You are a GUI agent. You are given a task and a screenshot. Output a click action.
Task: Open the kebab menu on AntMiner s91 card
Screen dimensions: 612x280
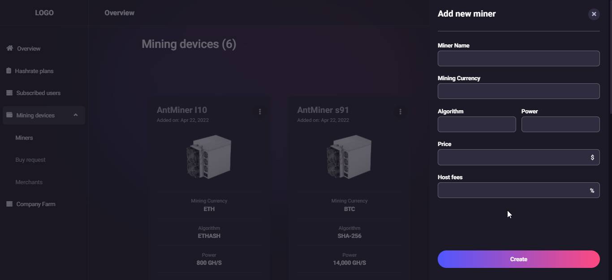(x=400, y=111)
